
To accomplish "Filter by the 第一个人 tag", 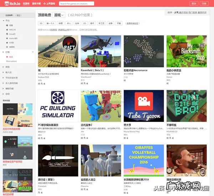I will tap(50, 23).
